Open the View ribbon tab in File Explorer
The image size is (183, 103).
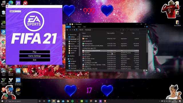coord(84,27)
